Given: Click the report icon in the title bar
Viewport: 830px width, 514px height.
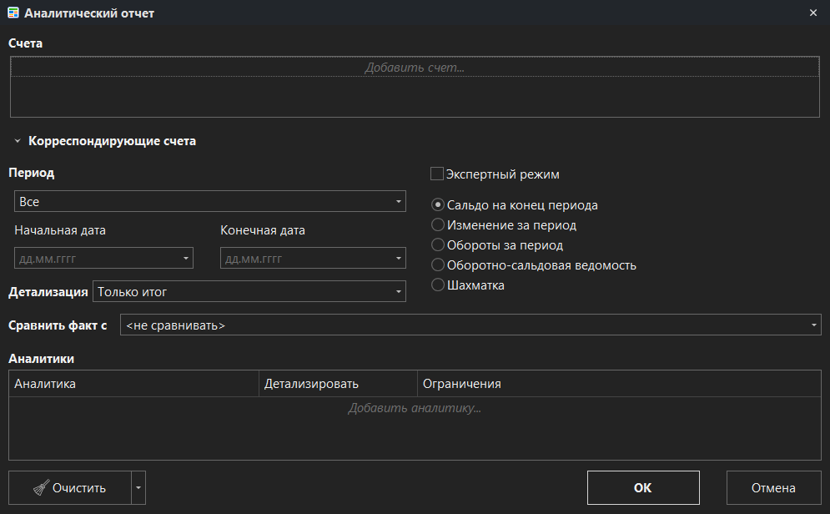Looking at the screenshot, I should coord(13,13).
